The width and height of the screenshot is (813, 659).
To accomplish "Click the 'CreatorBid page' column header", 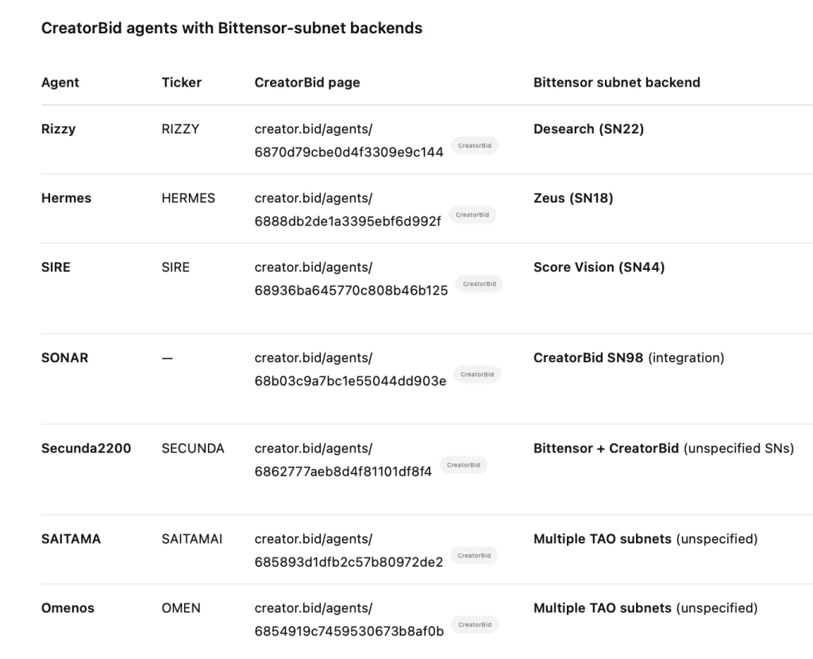I will [307, 83].
